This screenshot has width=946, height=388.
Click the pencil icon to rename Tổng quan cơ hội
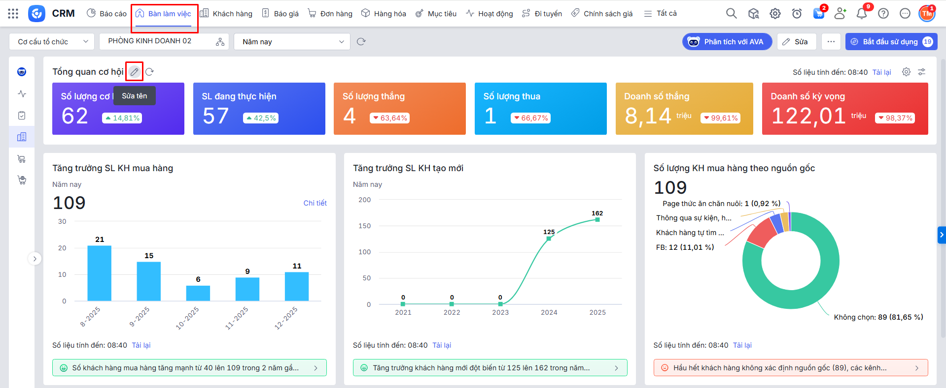coord(134,72)
